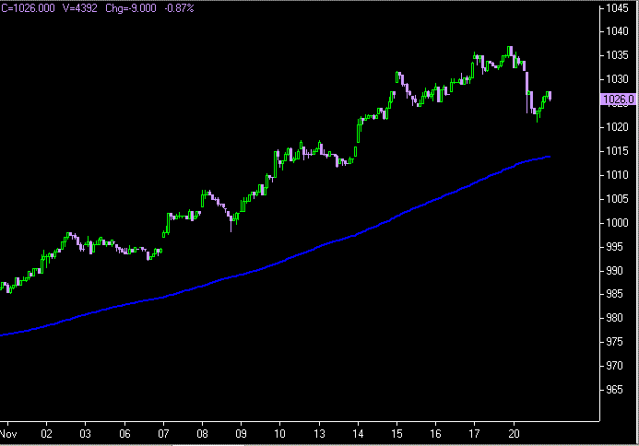Image resolution: width=639 pixels, height=446 pixels.
Task: Click the 1005 price axis label
Action: [x=617, y=199]
